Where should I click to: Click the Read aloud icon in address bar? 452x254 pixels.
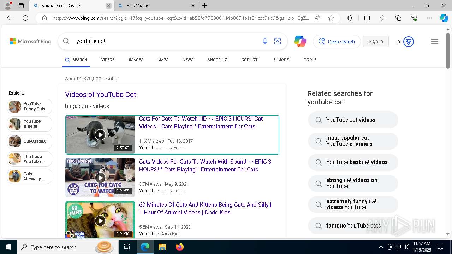pos(317,18)
